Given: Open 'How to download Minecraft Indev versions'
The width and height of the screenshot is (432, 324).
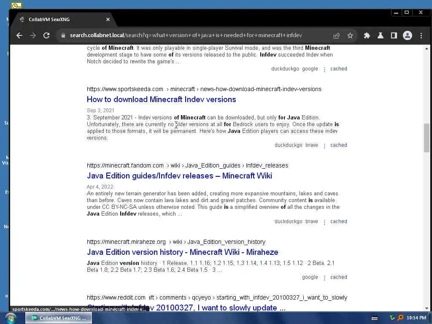Looking at the screenshot, I should tap(161, 99).
